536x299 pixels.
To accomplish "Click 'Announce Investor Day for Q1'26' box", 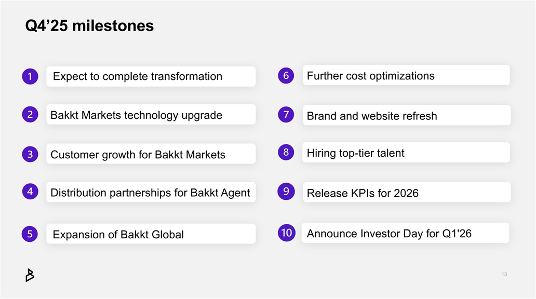I will click(x=406, y=234).
